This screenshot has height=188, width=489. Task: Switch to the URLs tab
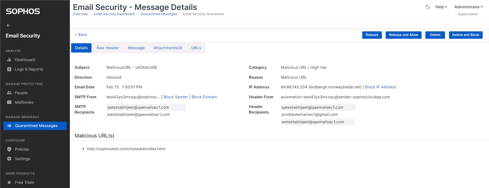[x=196, y=48]
